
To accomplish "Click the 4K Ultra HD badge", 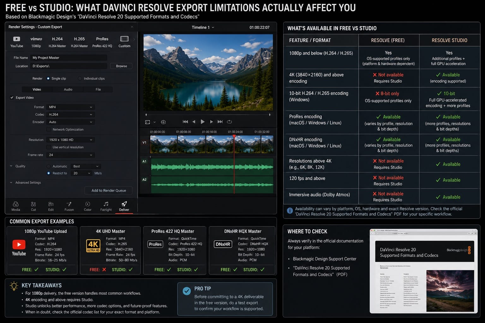I will pos(93,246).
